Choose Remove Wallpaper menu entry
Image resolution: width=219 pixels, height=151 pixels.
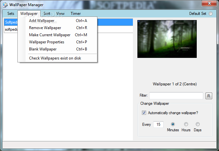(x=58, y=28)
